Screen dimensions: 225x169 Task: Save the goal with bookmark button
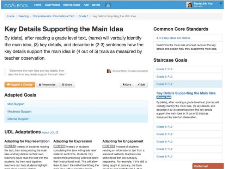tap(127, 85)
